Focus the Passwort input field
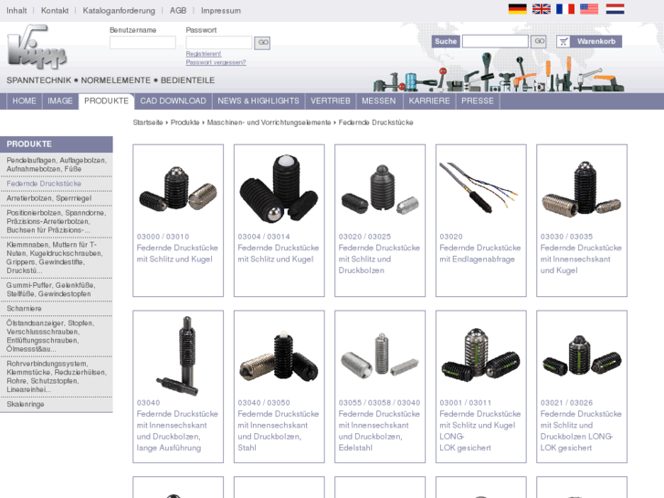Image resolution: width=664 pixels, height=498 pixels. (x=219, y=42)
